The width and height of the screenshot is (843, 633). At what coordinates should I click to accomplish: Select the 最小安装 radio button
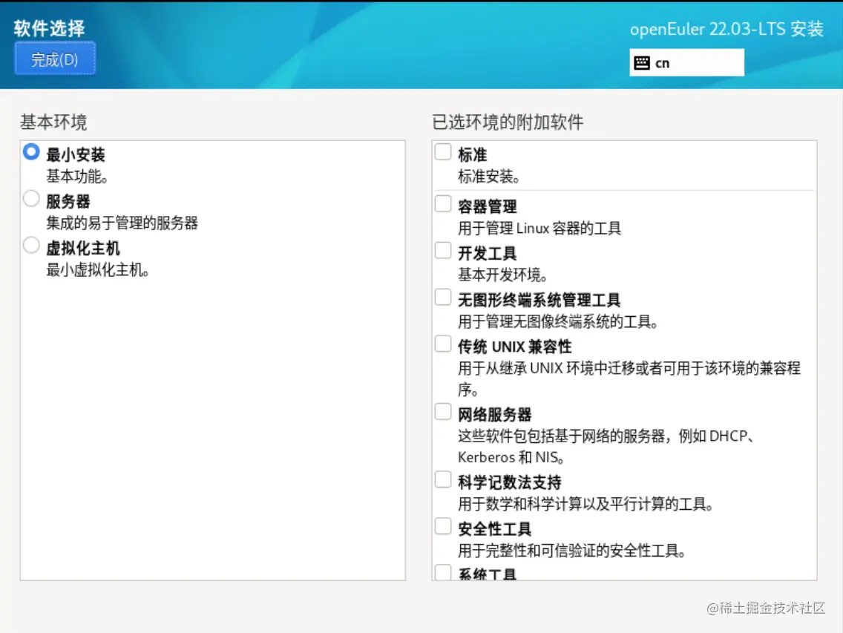31,152
